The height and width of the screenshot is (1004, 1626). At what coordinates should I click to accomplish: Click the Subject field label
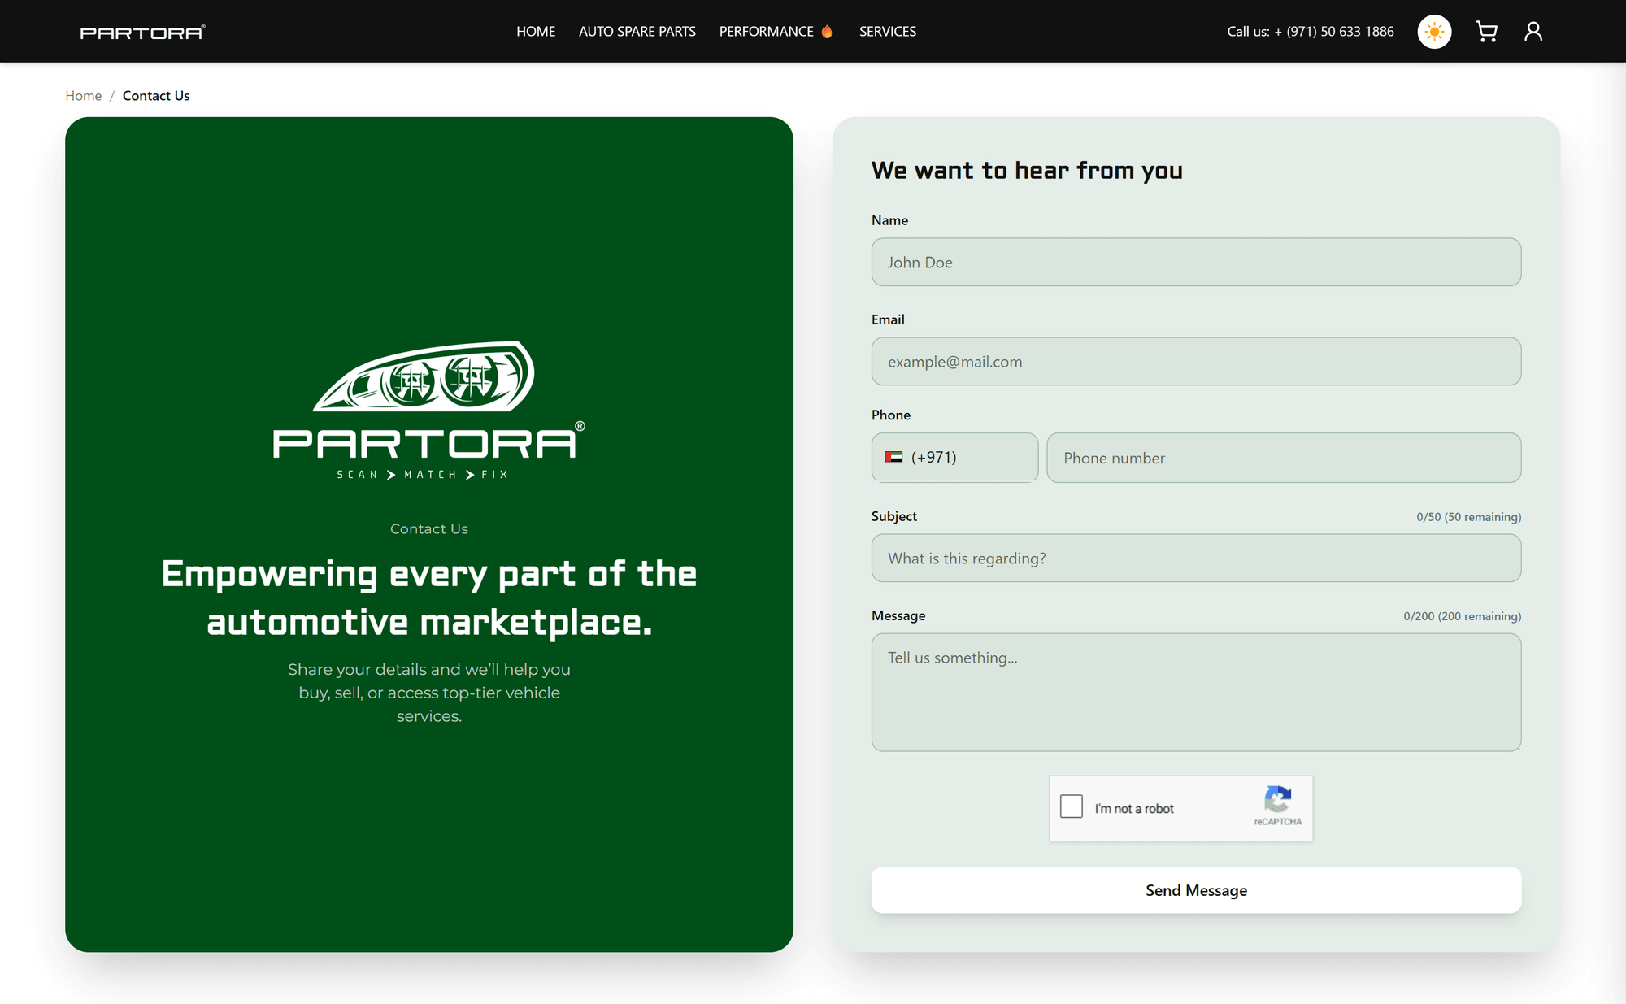click(x=894, y=516)
